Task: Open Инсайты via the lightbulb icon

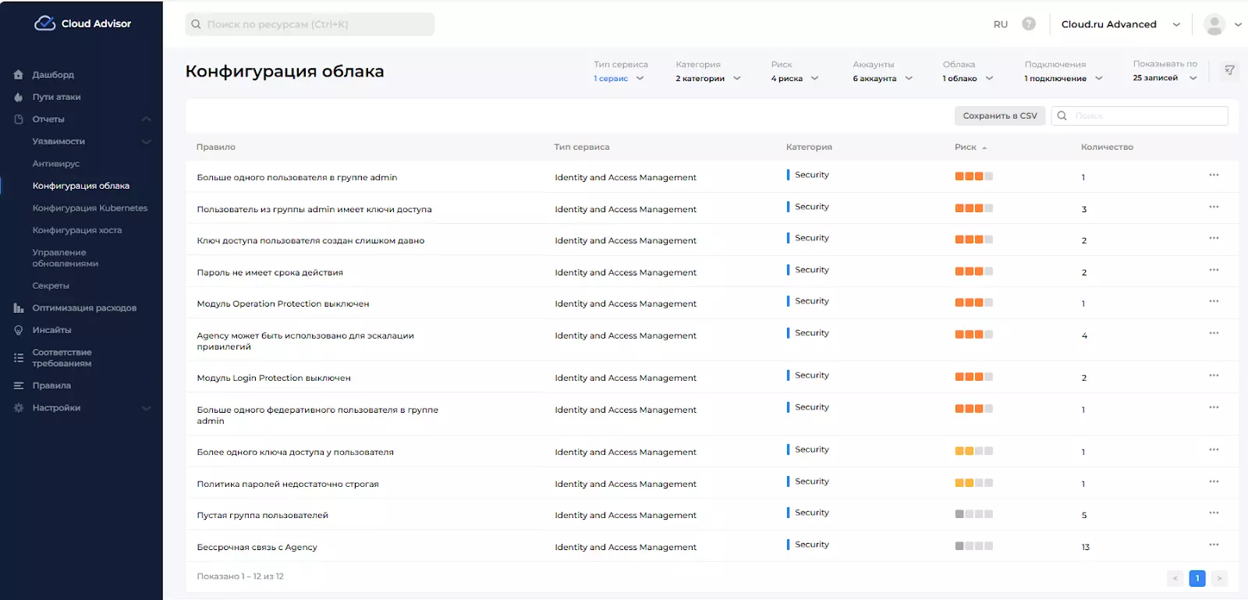Action: (x=19, y=330)
